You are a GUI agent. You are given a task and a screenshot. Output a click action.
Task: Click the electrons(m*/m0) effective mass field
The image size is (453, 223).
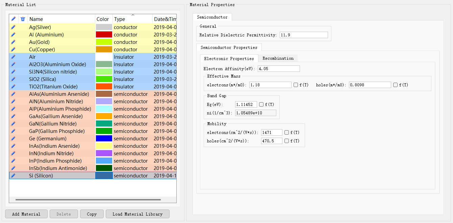click(270, 85)
